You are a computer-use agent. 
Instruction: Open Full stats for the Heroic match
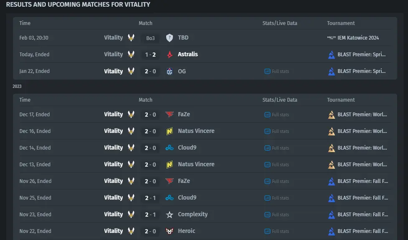277,231
